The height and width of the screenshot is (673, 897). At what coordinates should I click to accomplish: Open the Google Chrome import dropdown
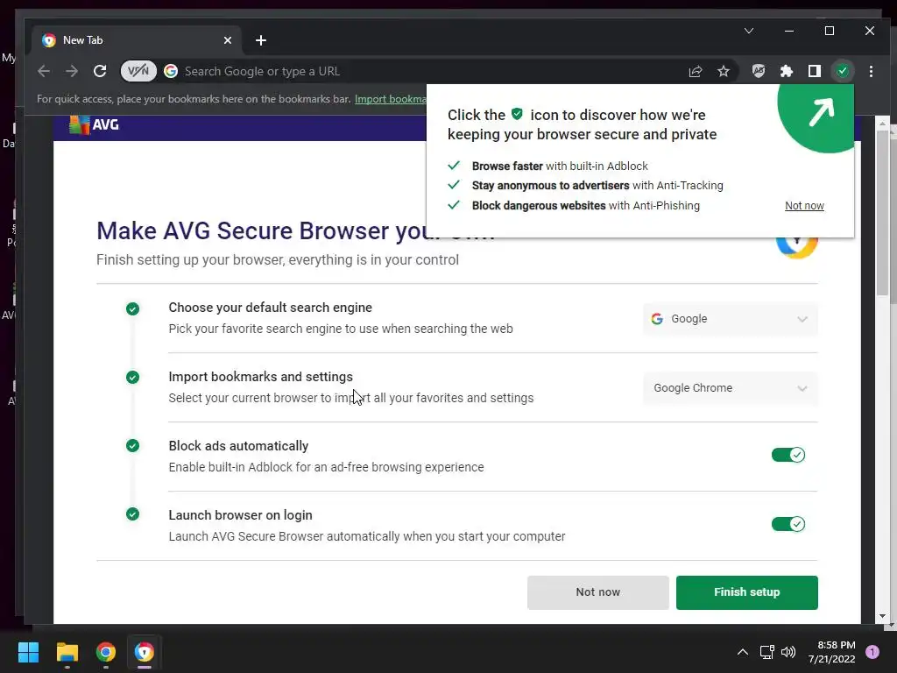[x=730, y=388]
